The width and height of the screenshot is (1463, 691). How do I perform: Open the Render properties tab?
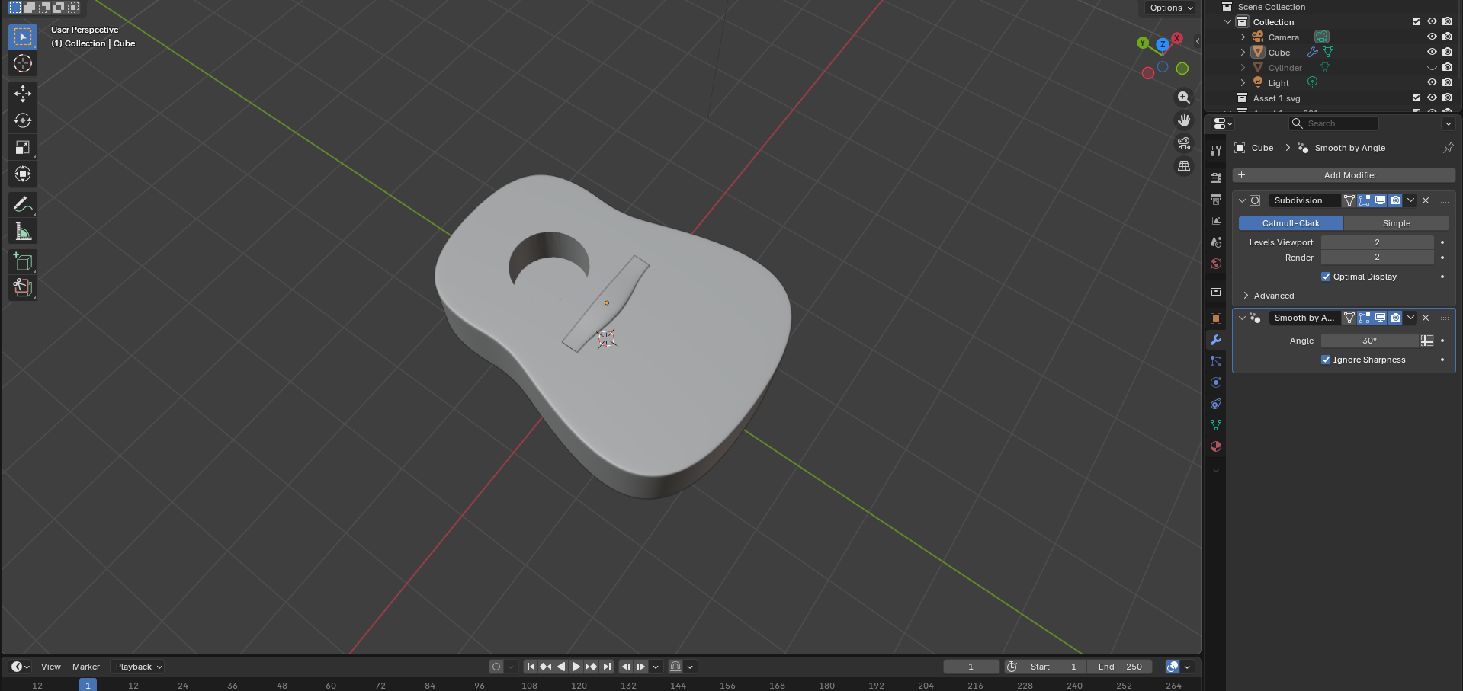coord(1216,178)
